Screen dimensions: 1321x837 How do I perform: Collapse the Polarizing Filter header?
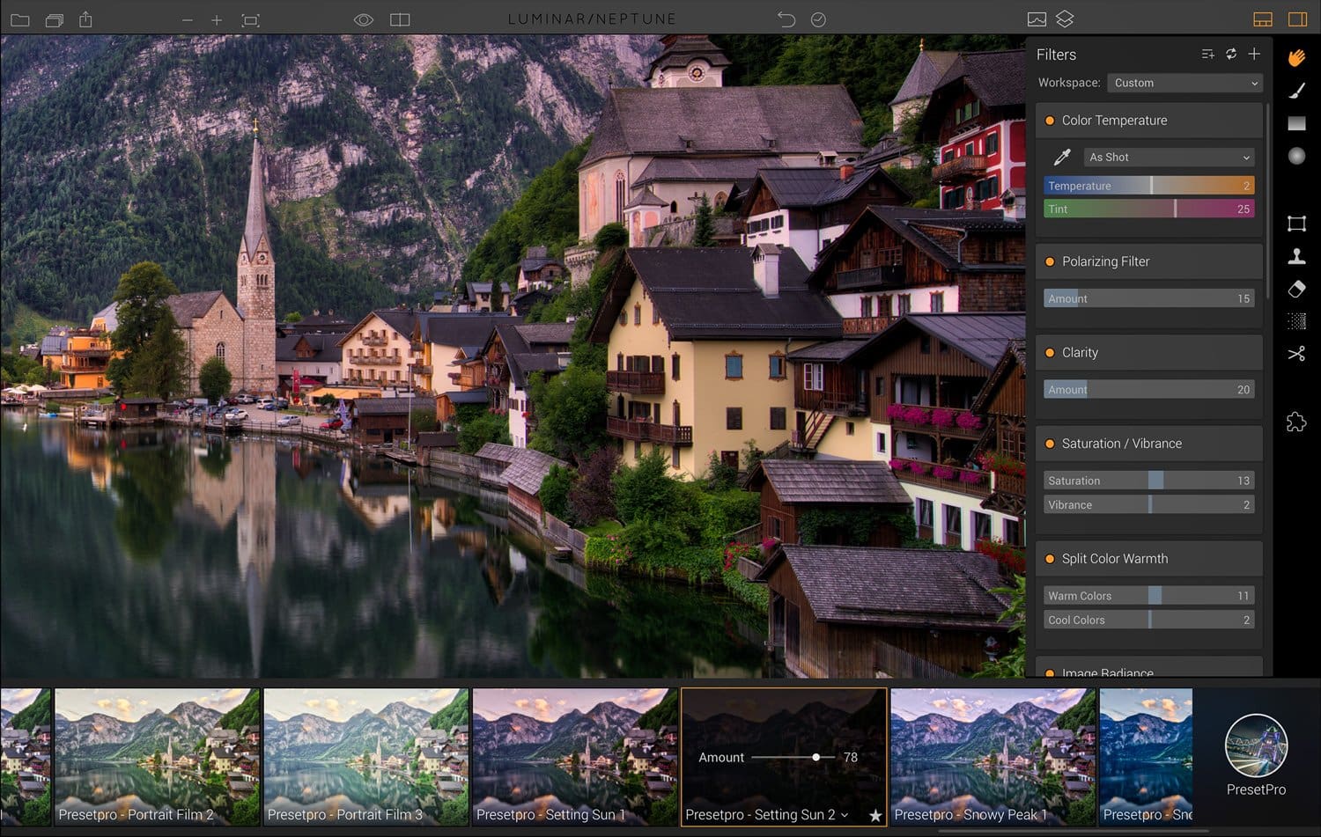pos(1149,261)
